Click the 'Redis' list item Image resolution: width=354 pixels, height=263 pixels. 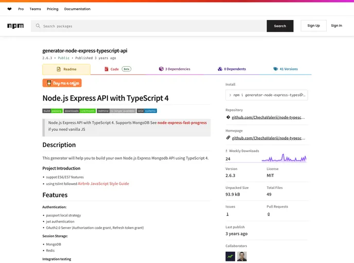50,251
